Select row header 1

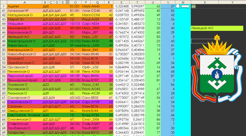(4, 7)
